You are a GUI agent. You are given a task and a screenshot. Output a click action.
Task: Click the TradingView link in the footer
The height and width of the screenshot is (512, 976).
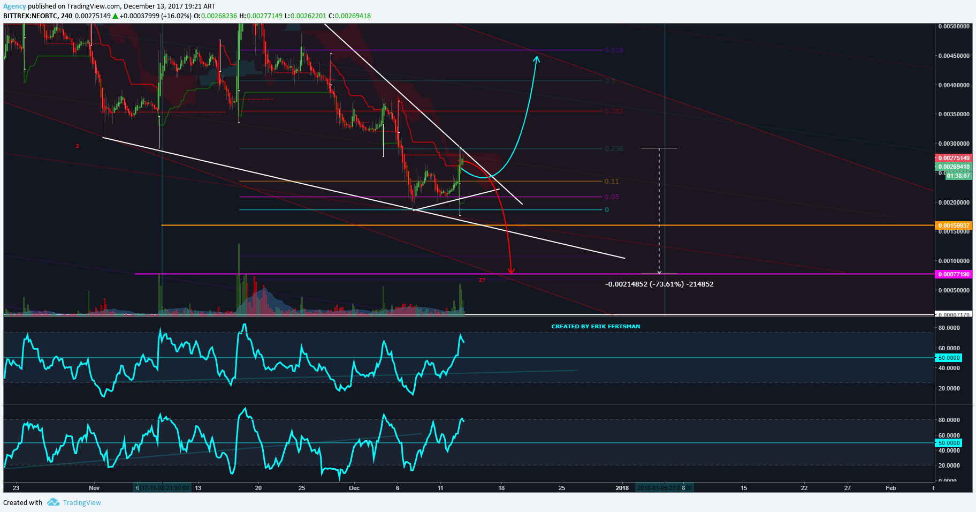pyautogui.click(x=82, y=502)
